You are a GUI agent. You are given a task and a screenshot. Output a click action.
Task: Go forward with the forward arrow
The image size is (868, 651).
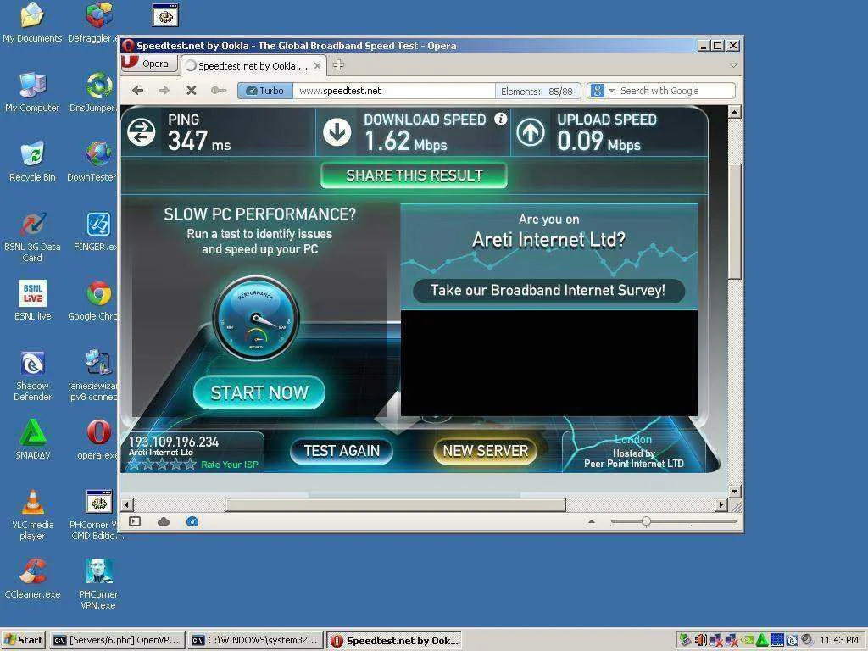(x=164, y=90)
